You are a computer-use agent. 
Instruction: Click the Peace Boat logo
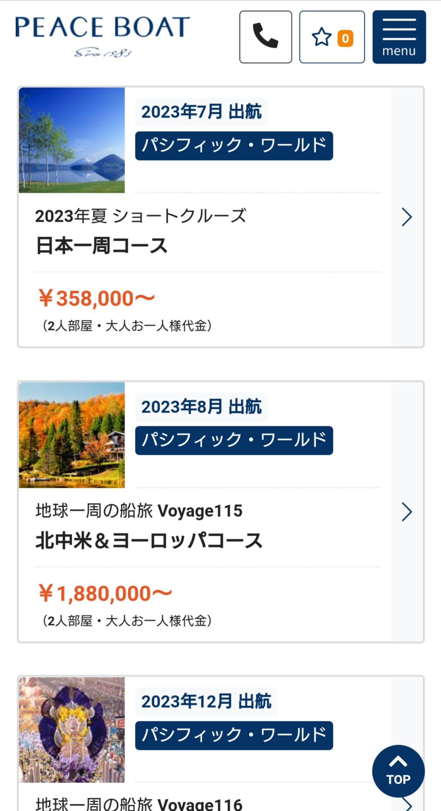pyautogui.click(x=103, y=35)
